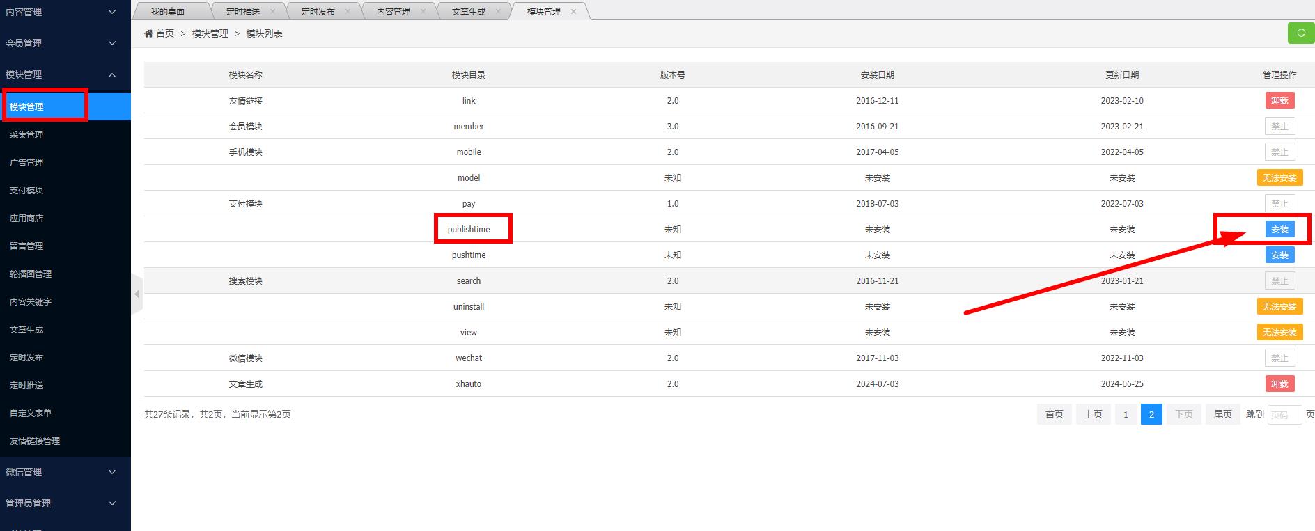Click the green refresh icon button

tap(1300, 33)
